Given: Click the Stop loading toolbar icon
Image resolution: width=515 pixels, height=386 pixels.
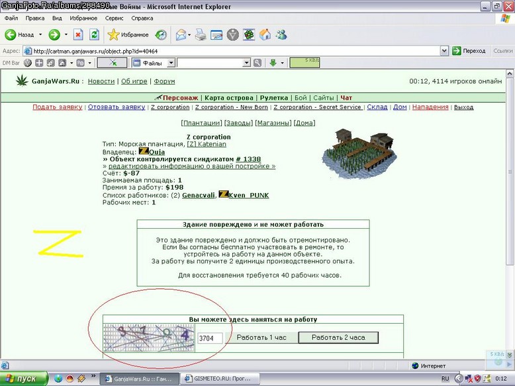Looking at the screenshot, I should (78, 34).
